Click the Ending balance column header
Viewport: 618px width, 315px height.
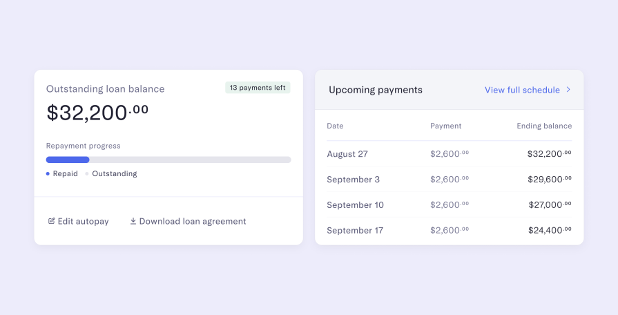(544, 126)
